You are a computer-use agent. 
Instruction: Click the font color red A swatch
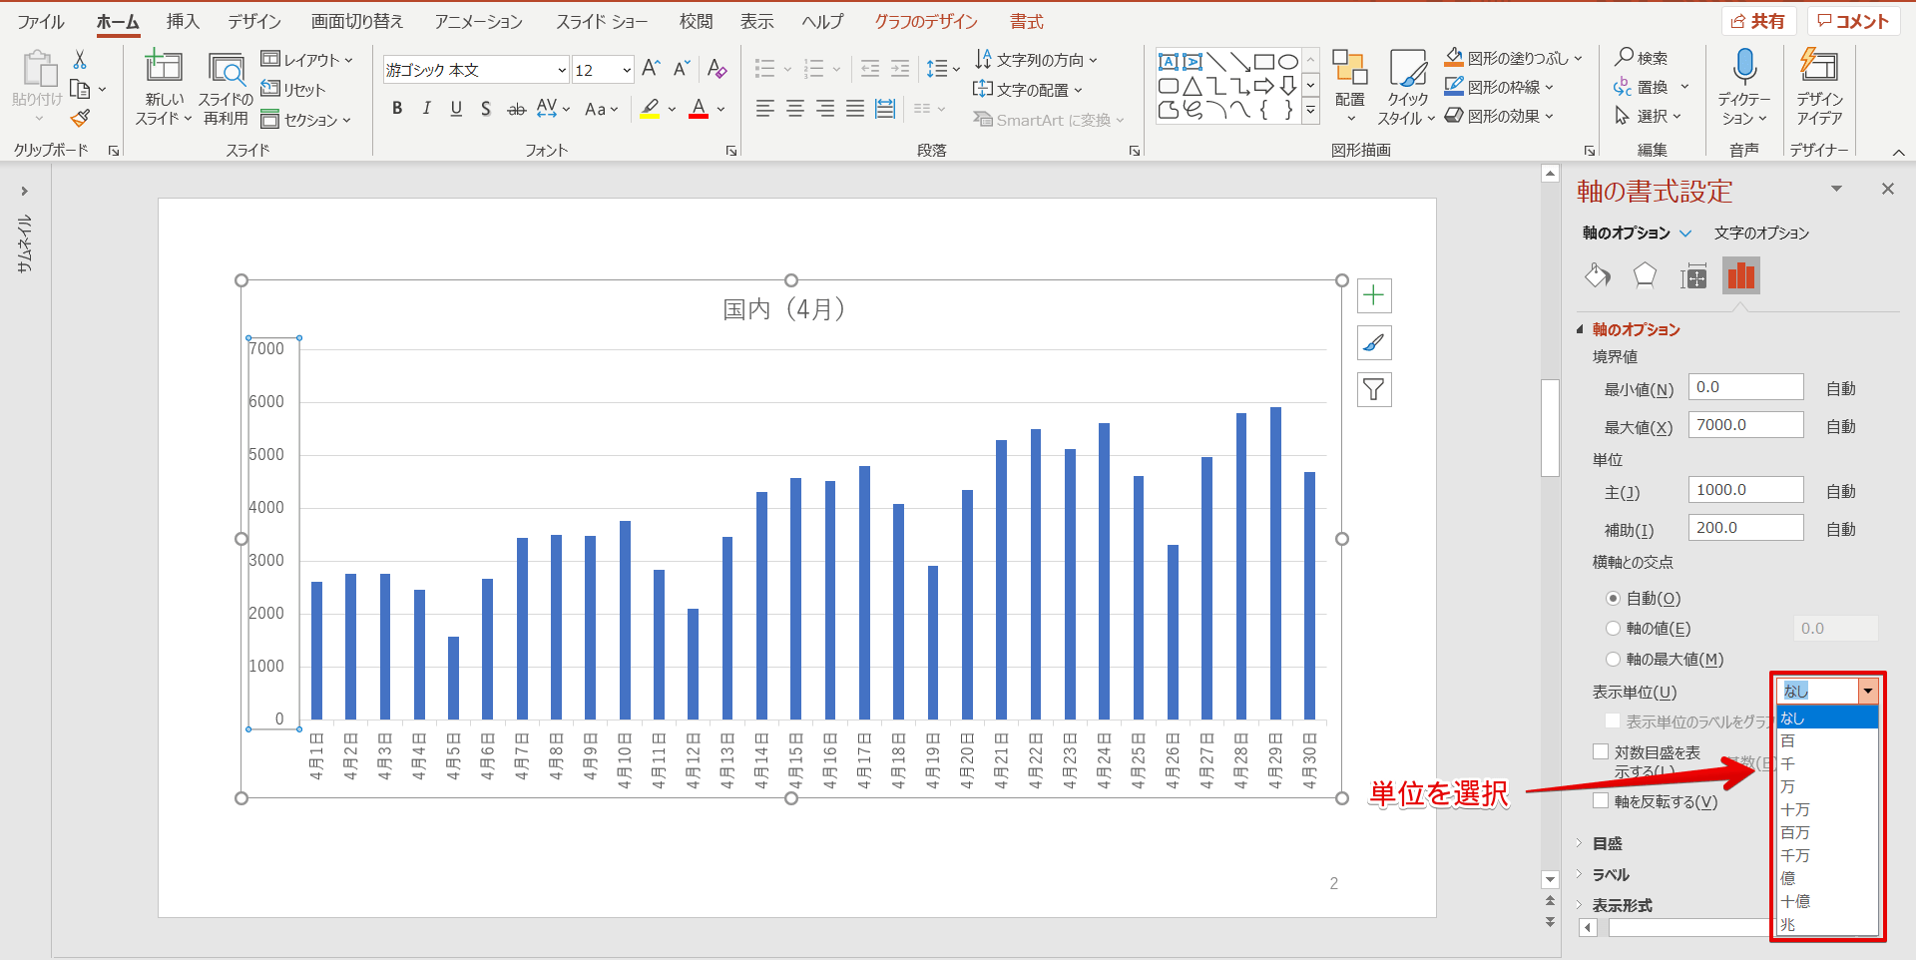click(699, 109)
